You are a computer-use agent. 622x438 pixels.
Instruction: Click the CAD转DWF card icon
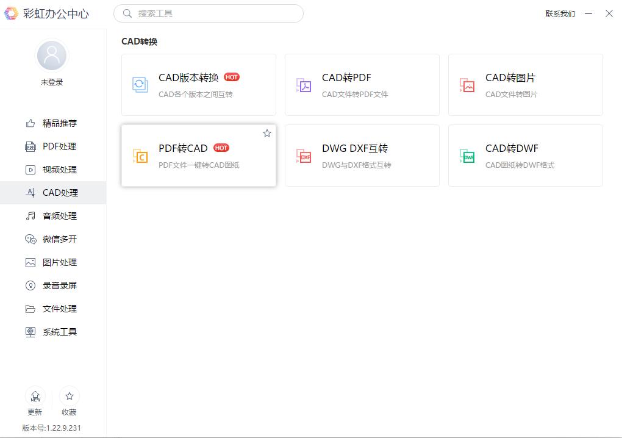(x=467, y=156)
